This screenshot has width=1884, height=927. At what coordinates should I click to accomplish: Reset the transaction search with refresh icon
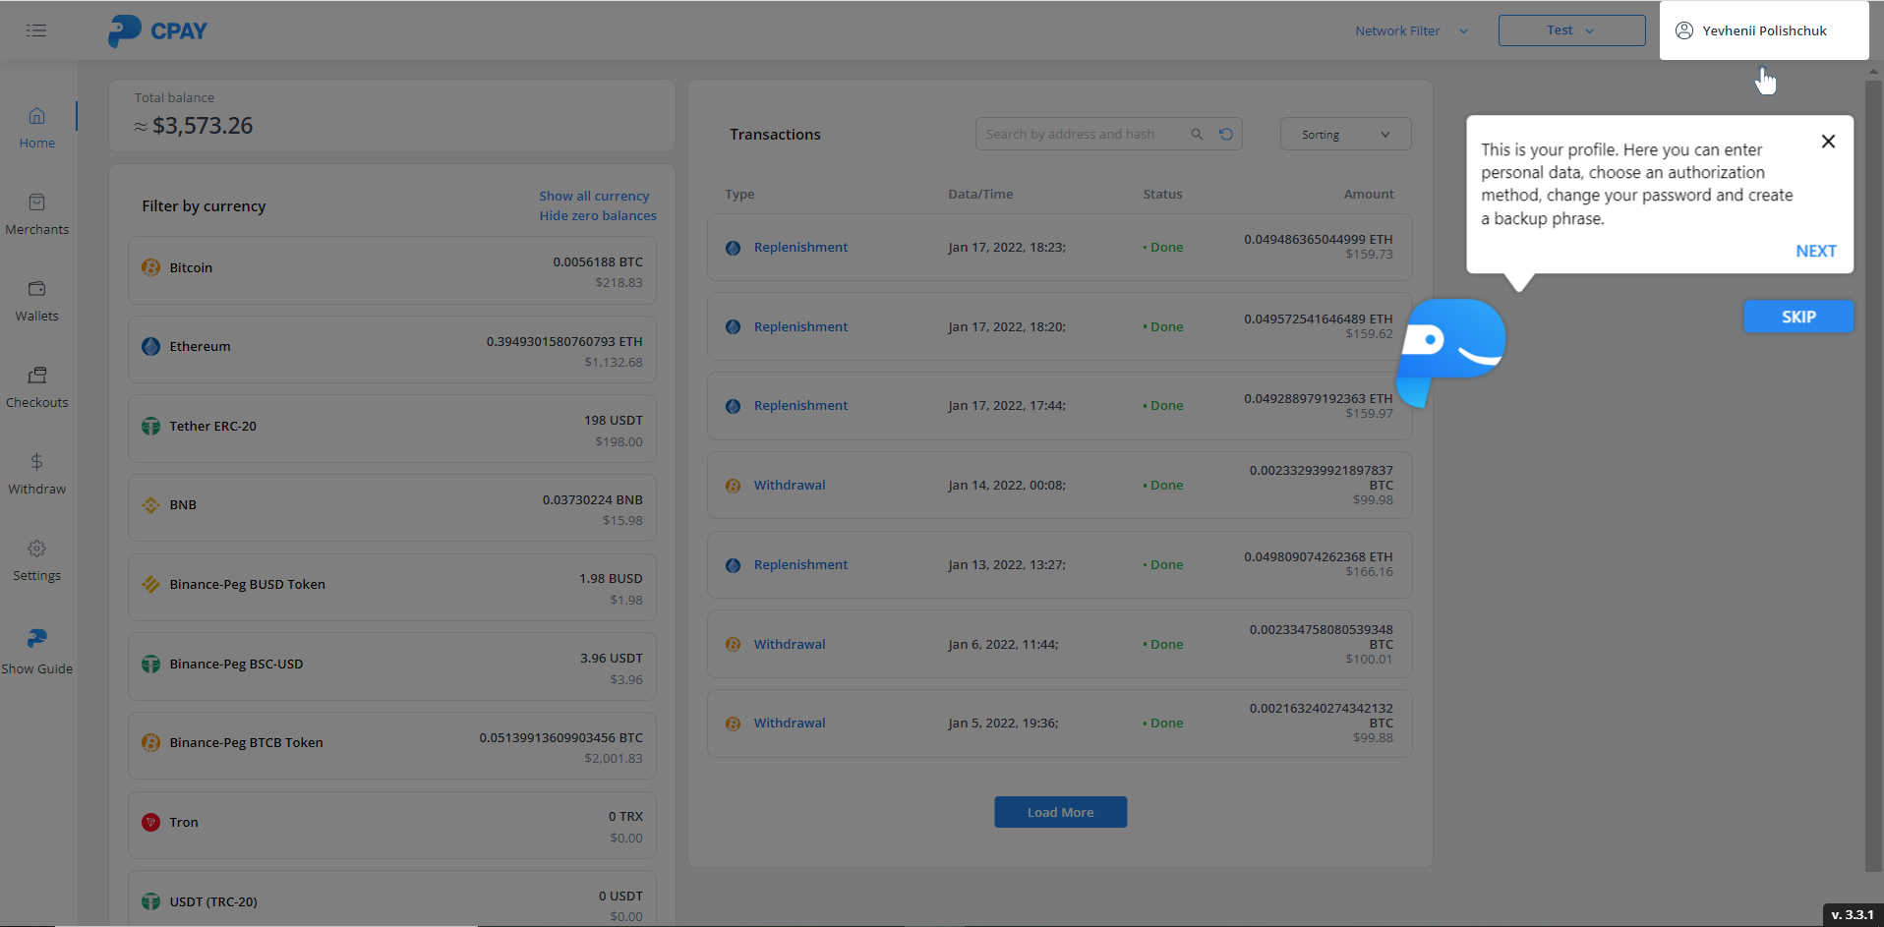pos(1226,135)
